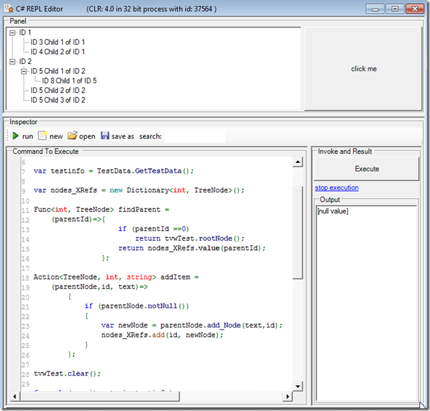Viewport: 430px width, 411px height.
Task: Click the Output text box with '[null value]'
Action: pyautogui.click(x=367, y=304)
